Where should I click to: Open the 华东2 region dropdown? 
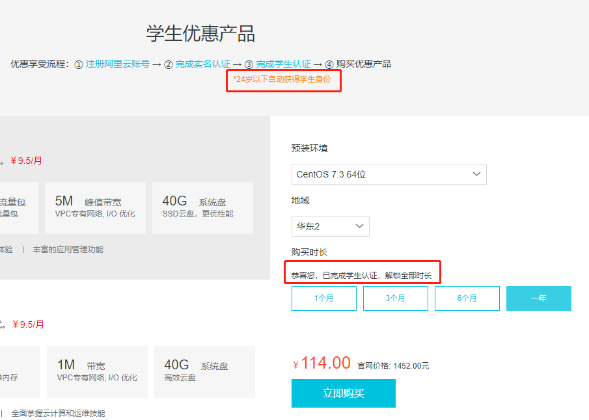click(x=330, y=226)
